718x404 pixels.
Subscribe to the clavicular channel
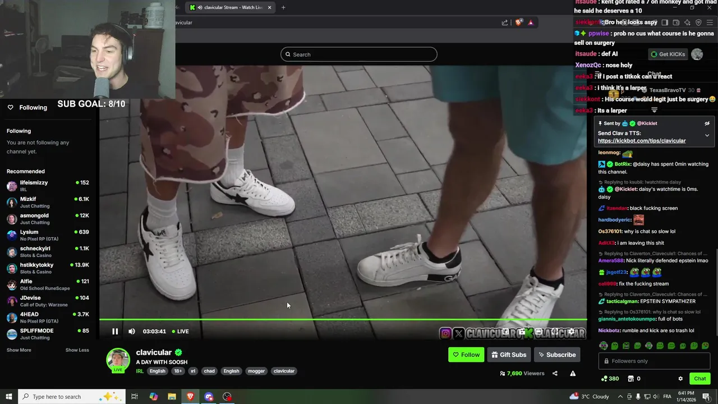coord(556,355)
